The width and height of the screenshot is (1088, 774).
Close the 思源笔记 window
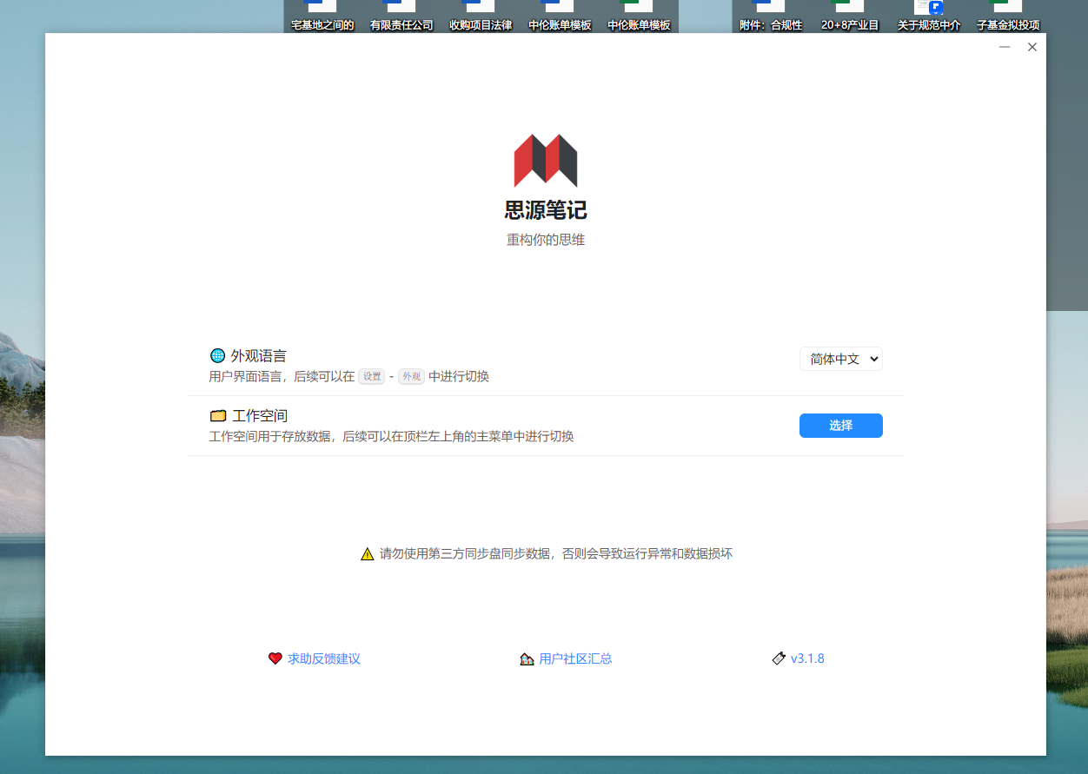point(1032,47)
